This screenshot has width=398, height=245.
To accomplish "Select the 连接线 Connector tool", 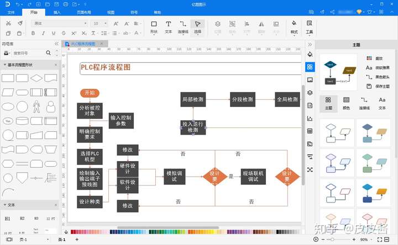I will pos(183,28).
